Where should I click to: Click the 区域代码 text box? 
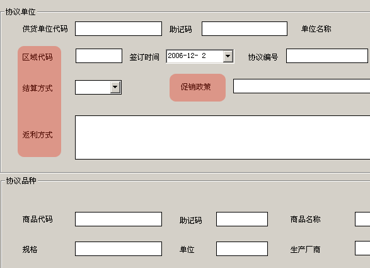pyautogui.click(x=99, y=56)
